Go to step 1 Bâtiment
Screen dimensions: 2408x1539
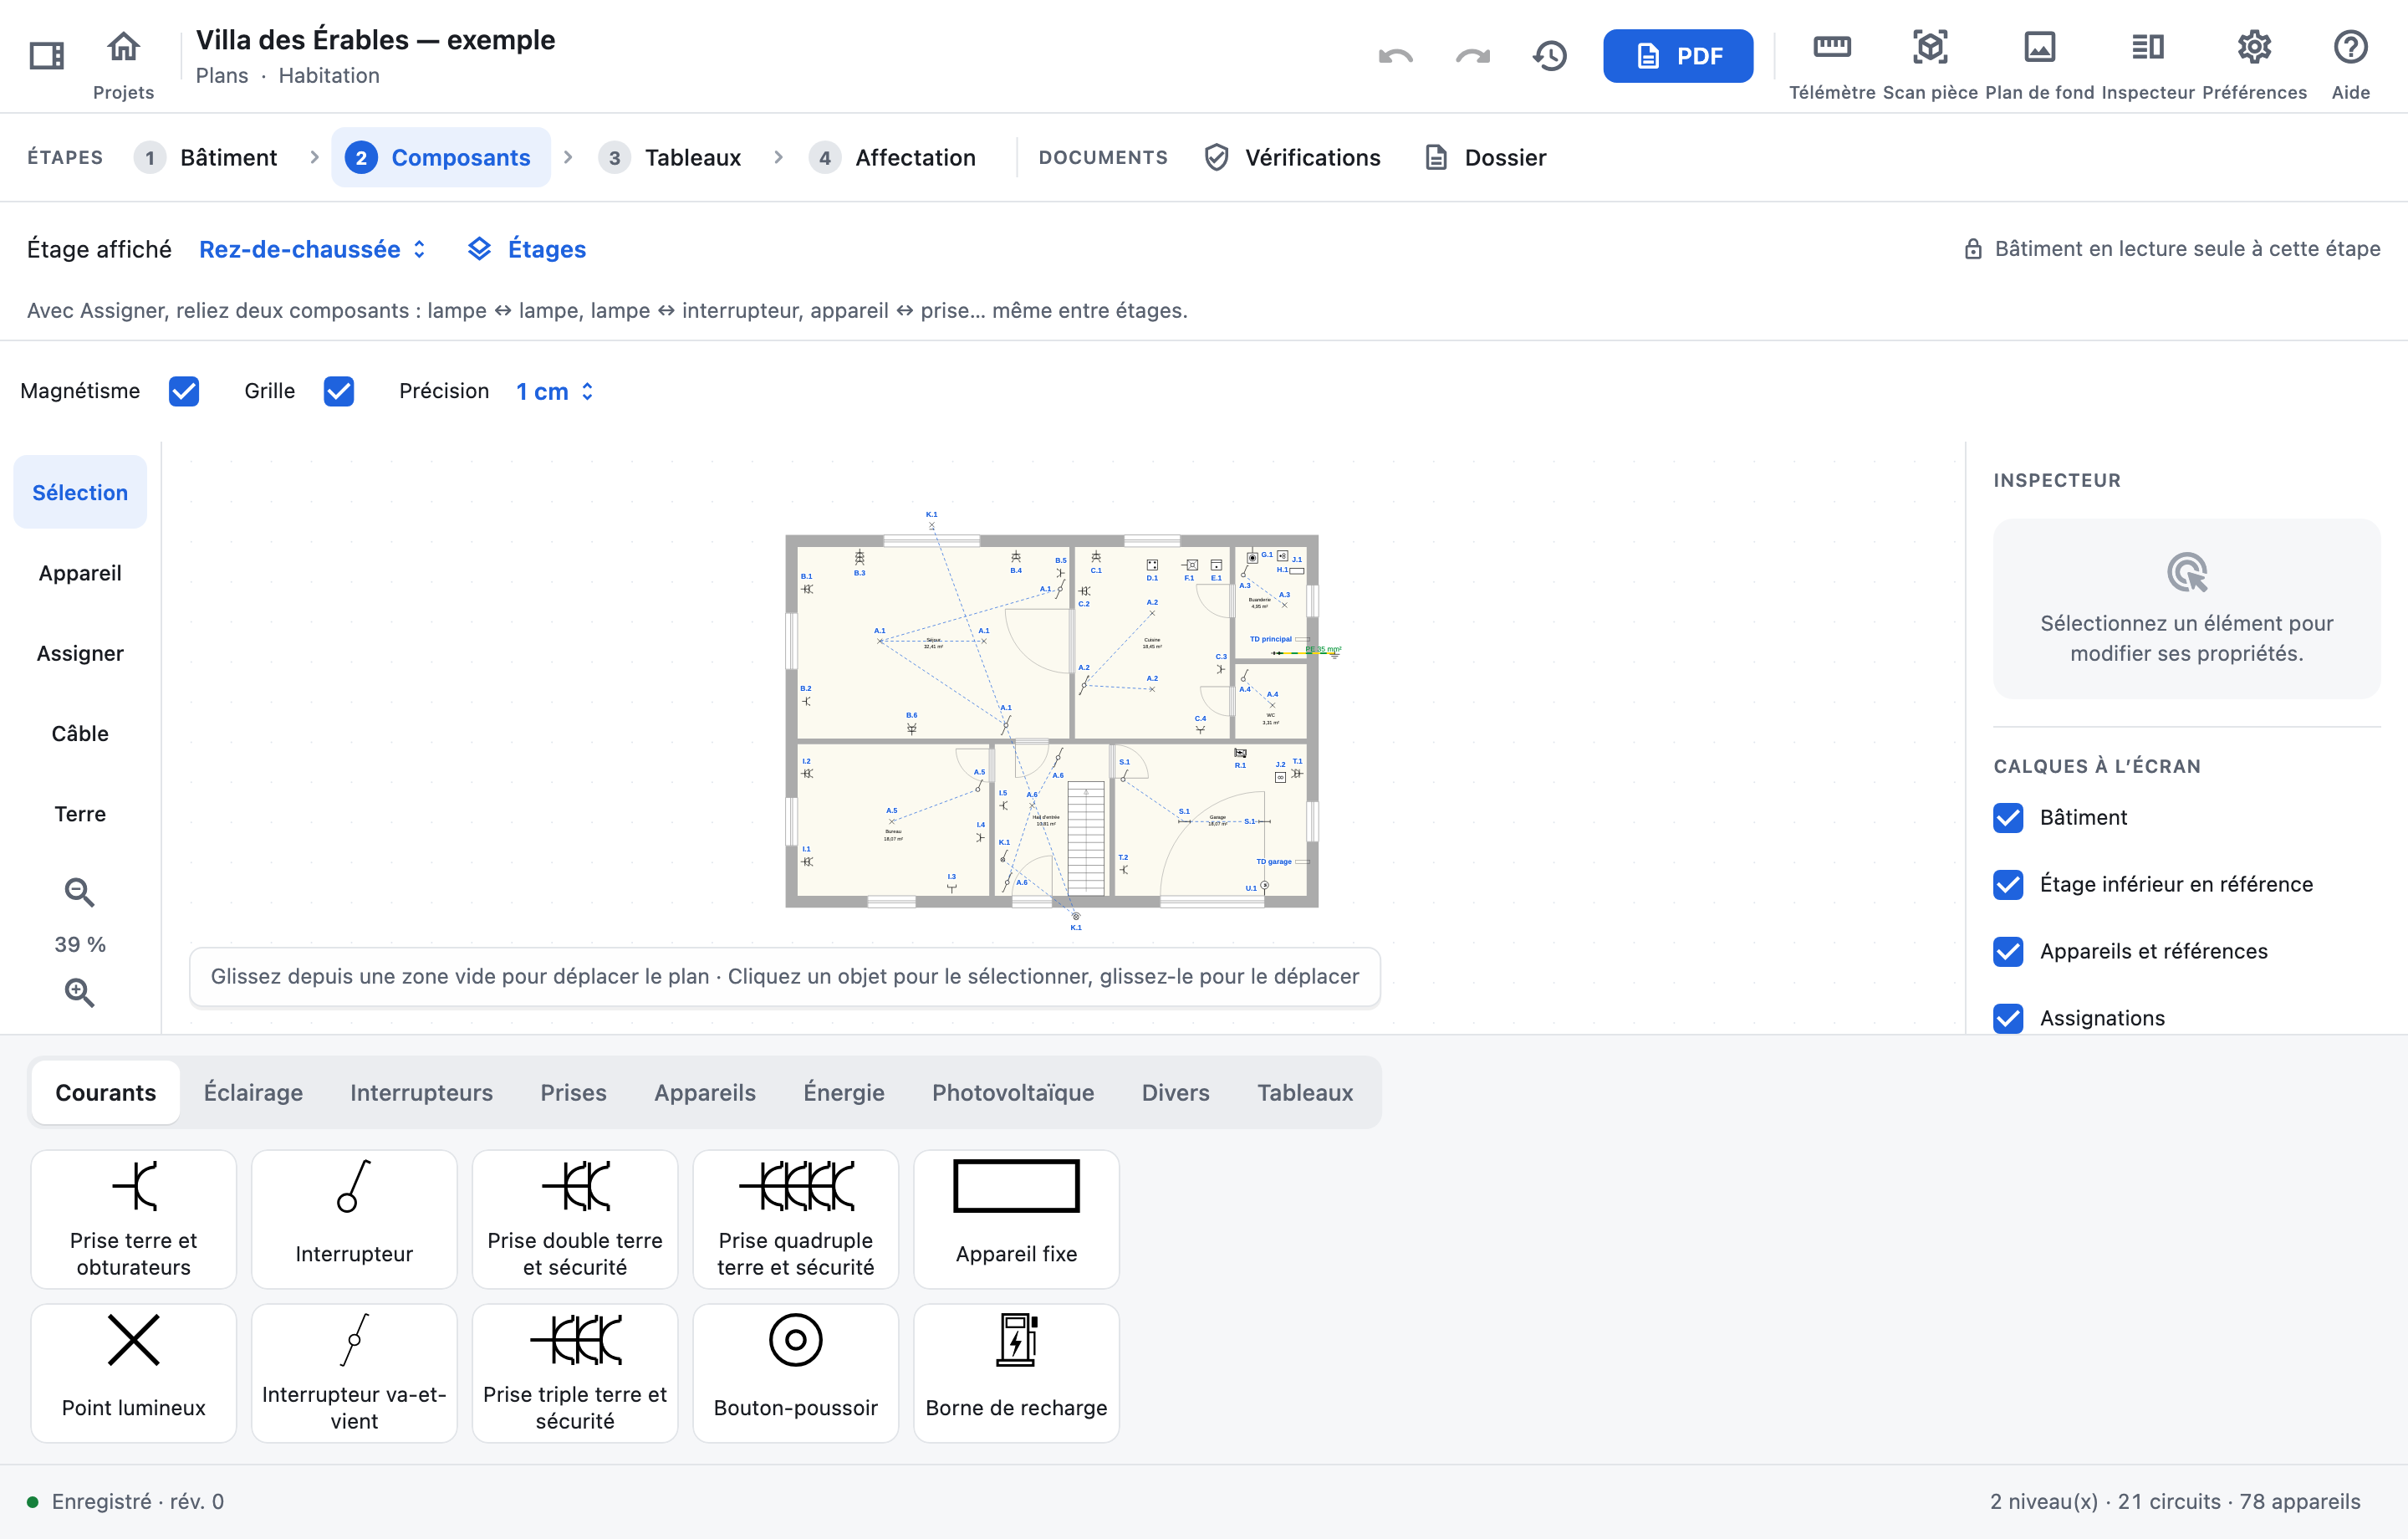206,158
